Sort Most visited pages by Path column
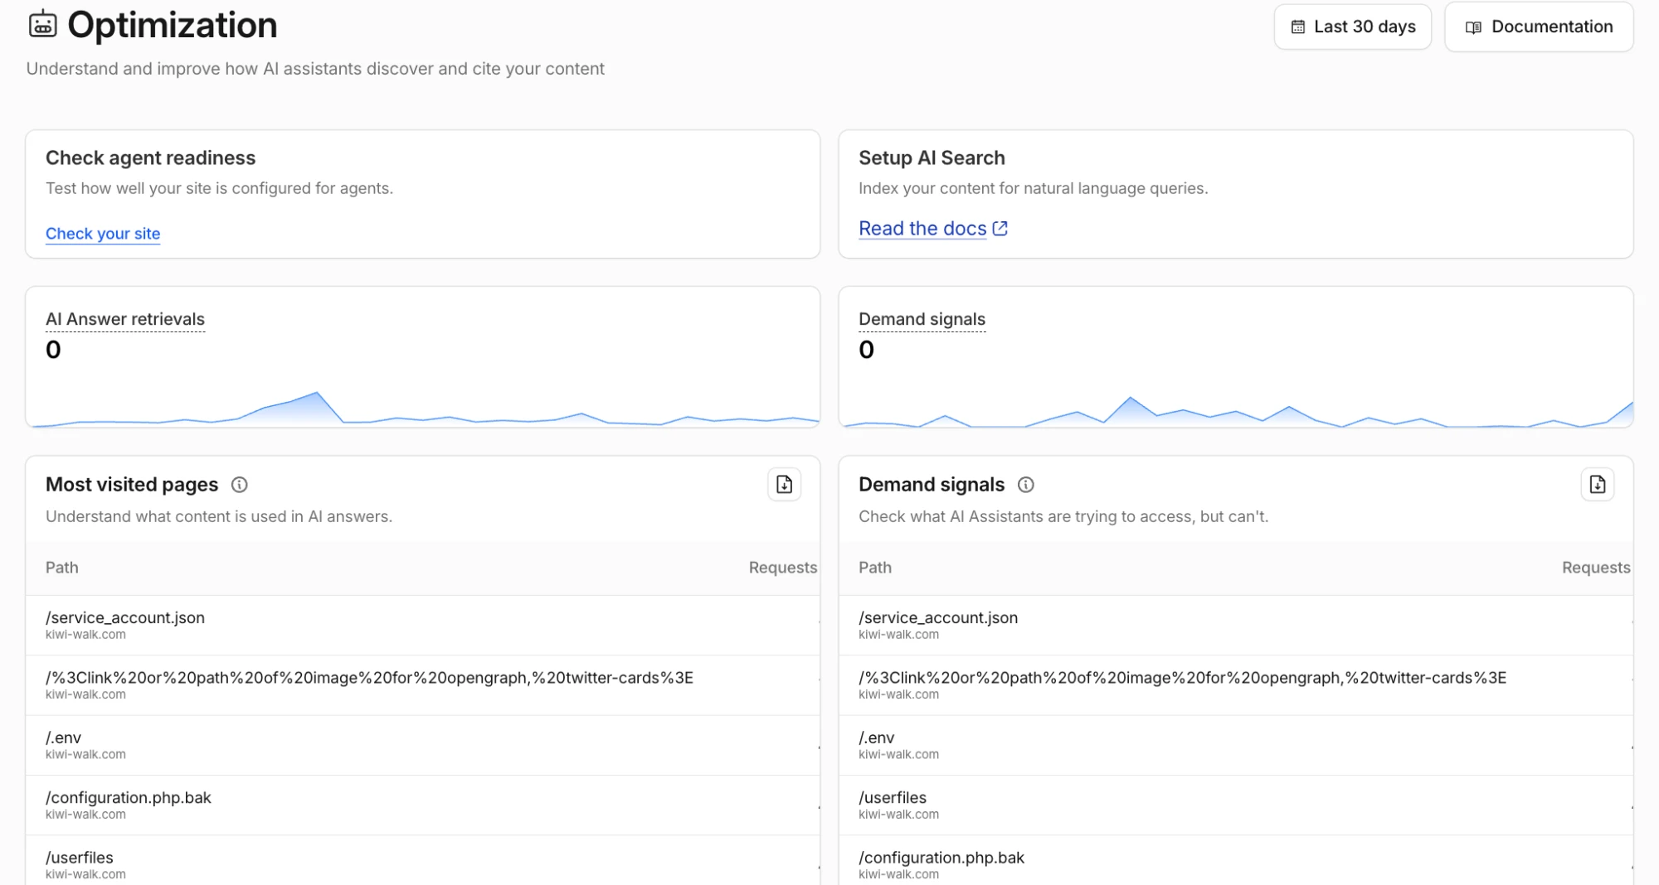This screenshot has height=885, width=1659. [x=62, y=568]
